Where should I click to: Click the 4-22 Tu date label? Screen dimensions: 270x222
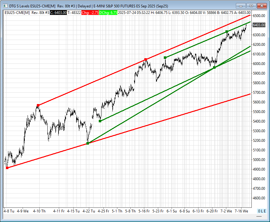tap(89, 211)
